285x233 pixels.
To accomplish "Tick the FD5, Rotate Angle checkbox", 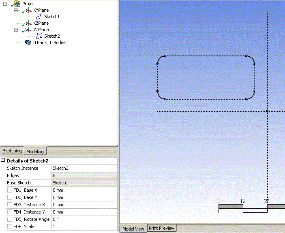I will tap(10, 220).
